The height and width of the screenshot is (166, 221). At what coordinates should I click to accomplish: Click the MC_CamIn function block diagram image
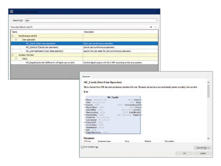(x=113, y=115)
